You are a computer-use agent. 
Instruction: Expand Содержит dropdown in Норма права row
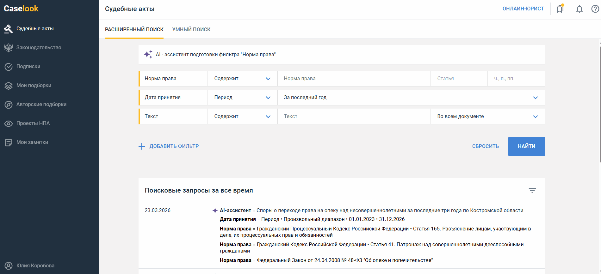(x=242, y=79)
